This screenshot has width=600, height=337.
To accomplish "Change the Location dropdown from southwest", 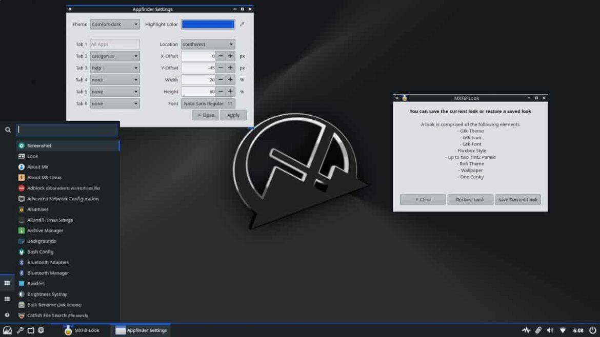I will (207, 44).
